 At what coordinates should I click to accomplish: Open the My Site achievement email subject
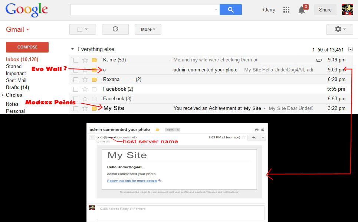217,108
